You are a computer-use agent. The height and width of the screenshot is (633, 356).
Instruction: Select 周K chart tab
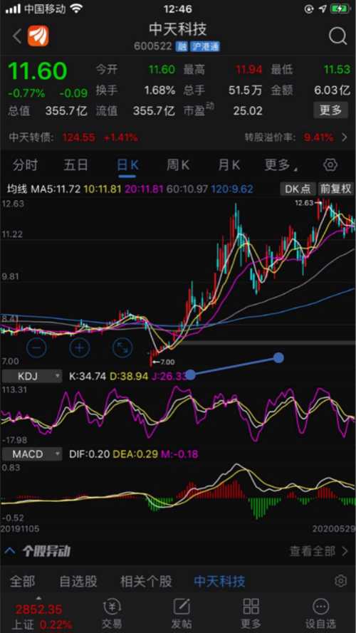pos(178,165)
